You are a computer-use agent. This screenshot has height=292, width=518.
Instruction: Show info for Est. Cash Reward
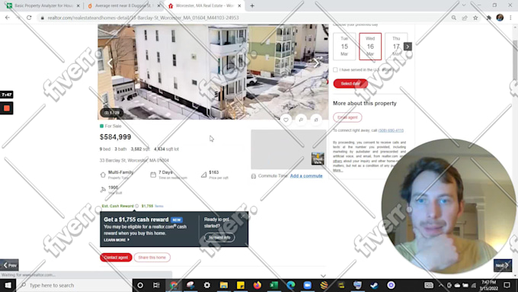click(x=137, y=206)
